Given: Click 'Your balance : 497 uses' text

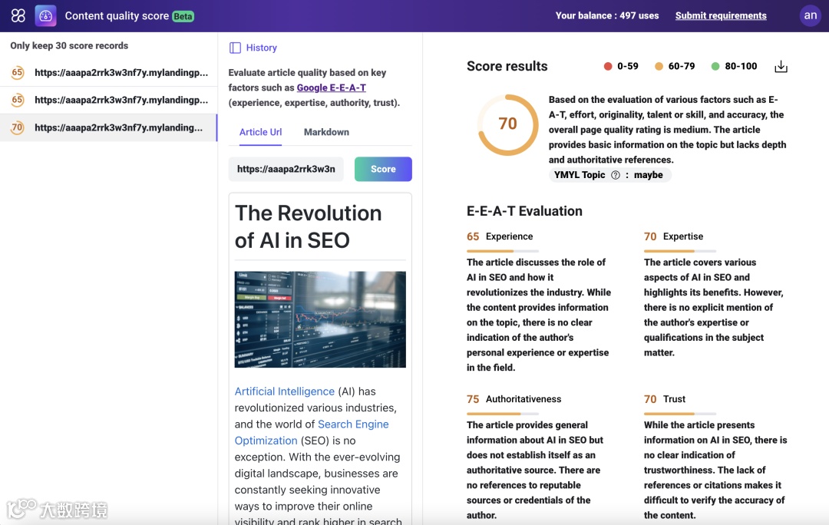Looking at the screenshot, I should point(607,16).
